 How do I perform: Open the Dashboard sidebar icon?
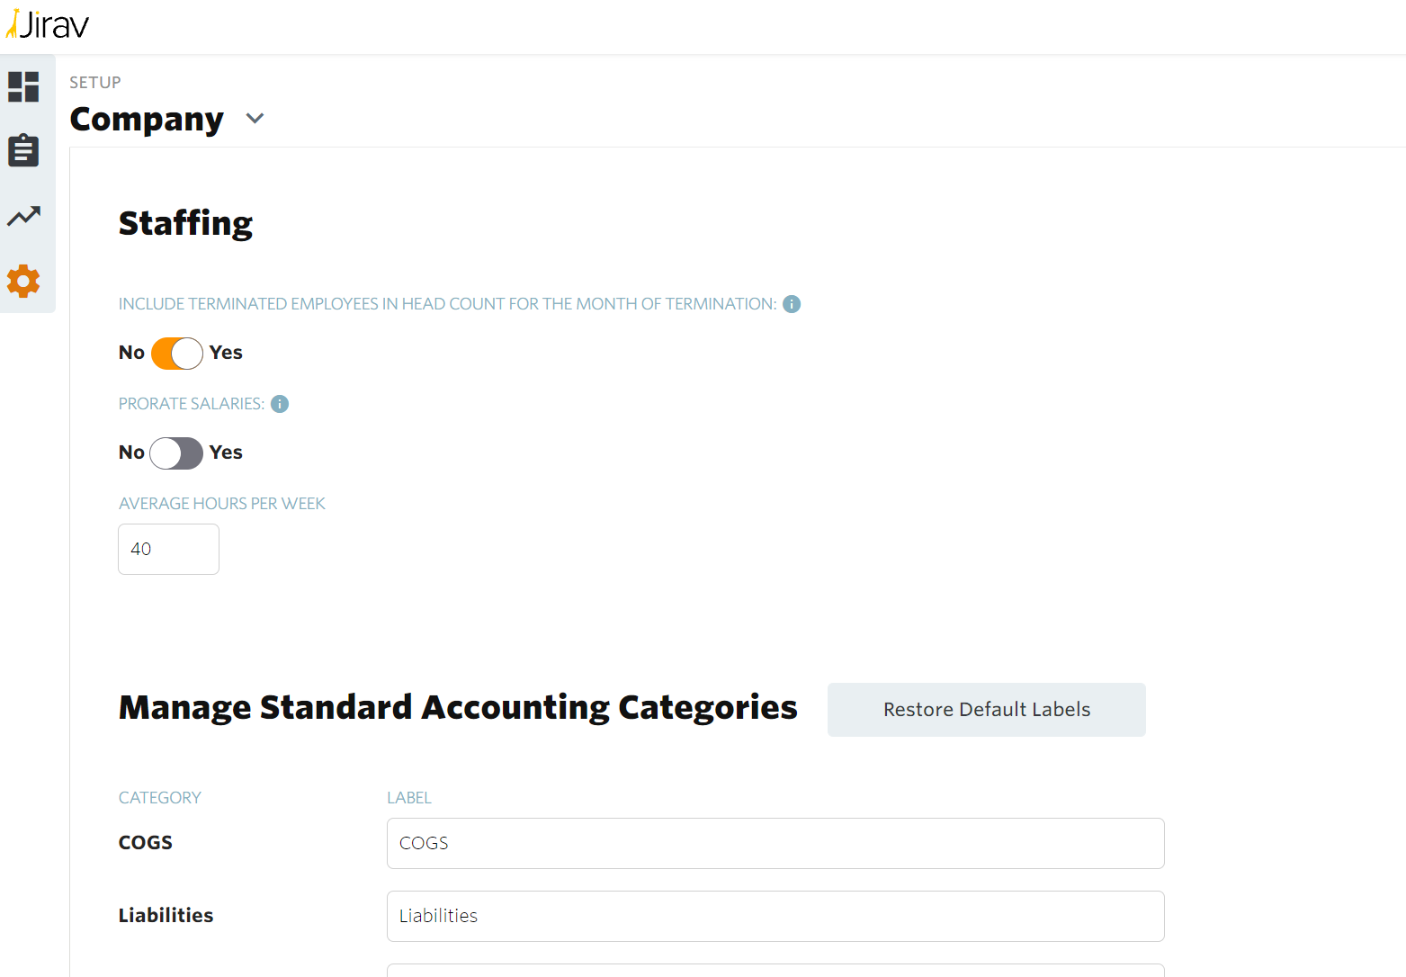click(x=23, y=87)
